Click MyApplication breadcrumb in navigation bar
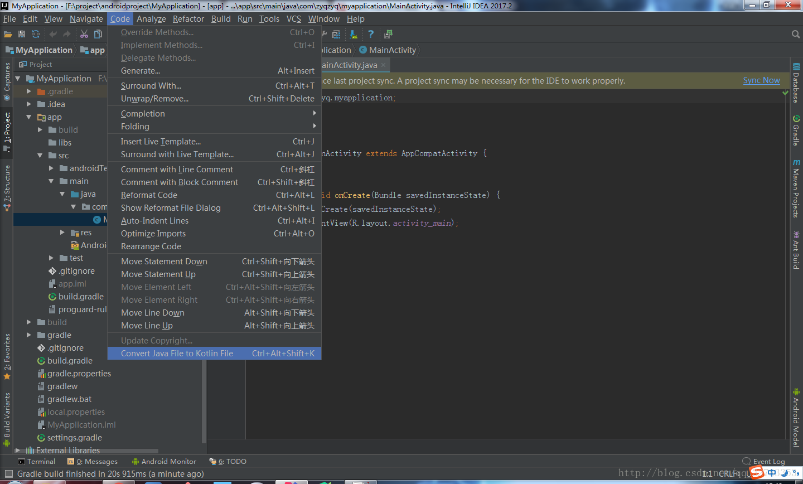 click(40, 50)
